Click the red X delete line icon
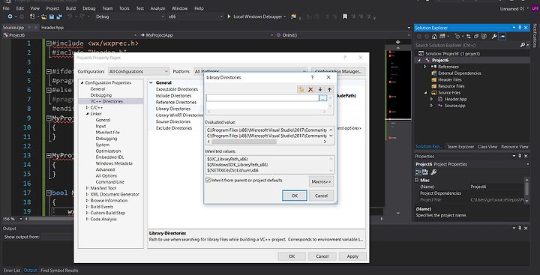This screenshot has height=275, width=540. (310, 89)
